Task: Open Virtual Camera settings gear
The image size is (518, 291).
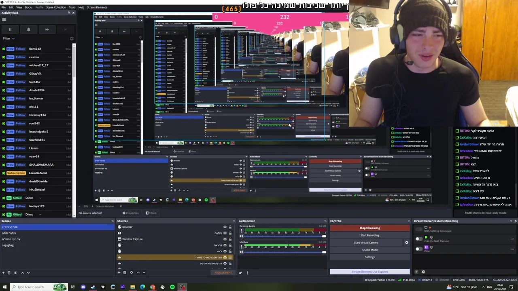Action: tap(407, 242)
